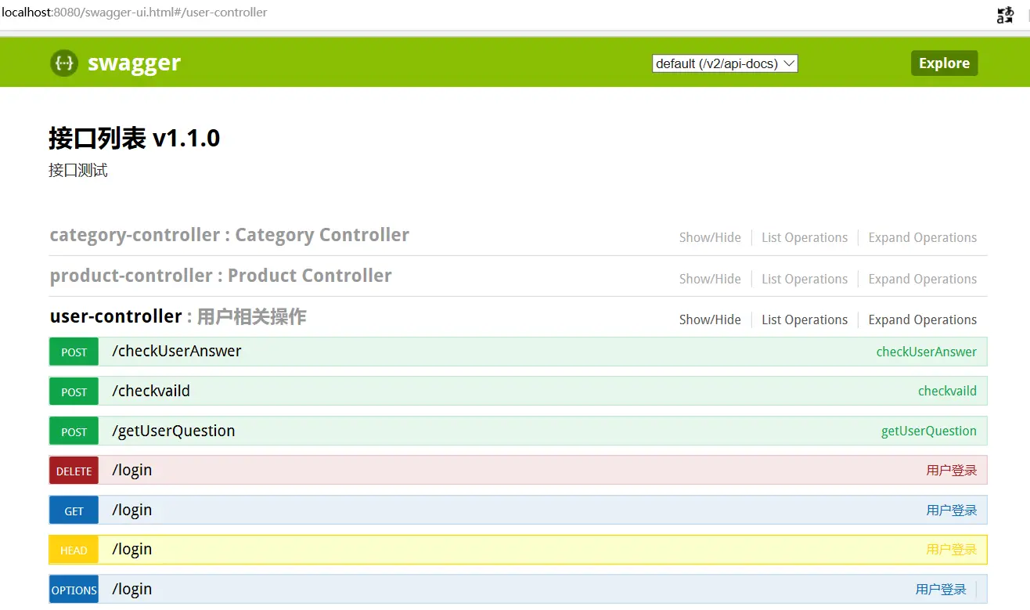This screenshot has height=610, width=1030.
Task: Click Show/Hide for user-controller
Action: click(x=710, y=319)
